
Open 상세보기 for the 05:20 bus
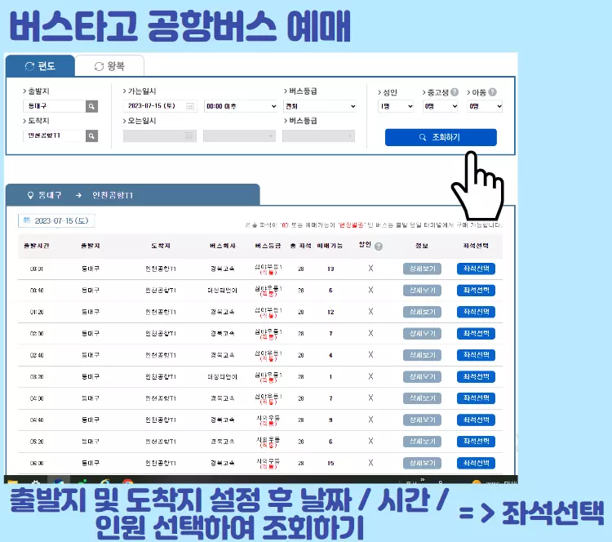[422, 442]
